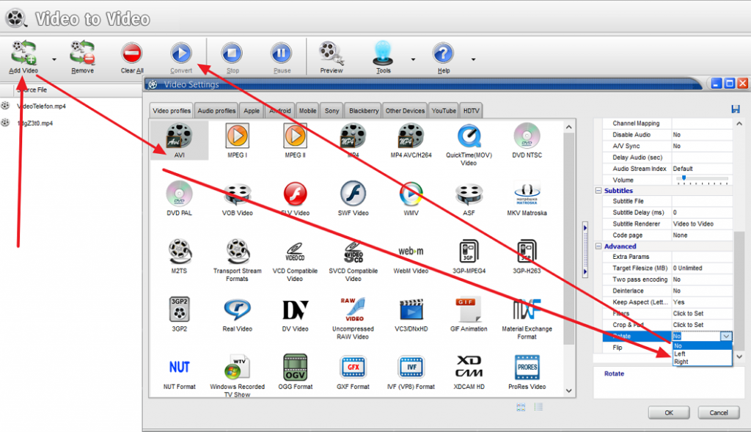Select the 3GP2 profile

179,314
